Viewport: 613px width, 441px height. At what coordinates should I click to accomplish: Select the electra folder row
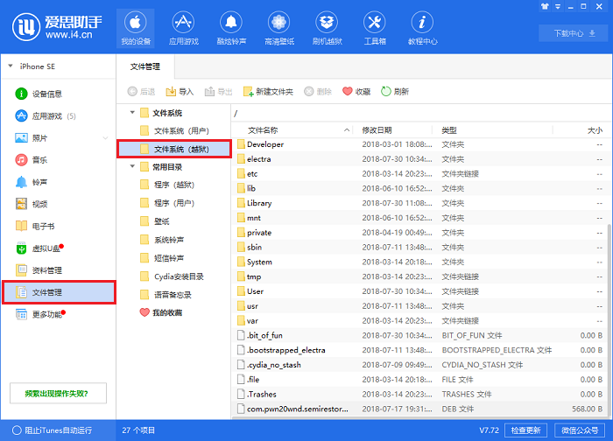(x=419, y=159)
